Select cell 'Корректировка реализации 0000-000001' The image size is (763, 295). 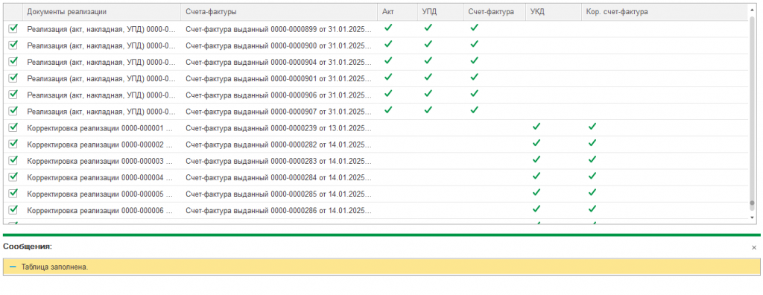(x=101, y=127)
